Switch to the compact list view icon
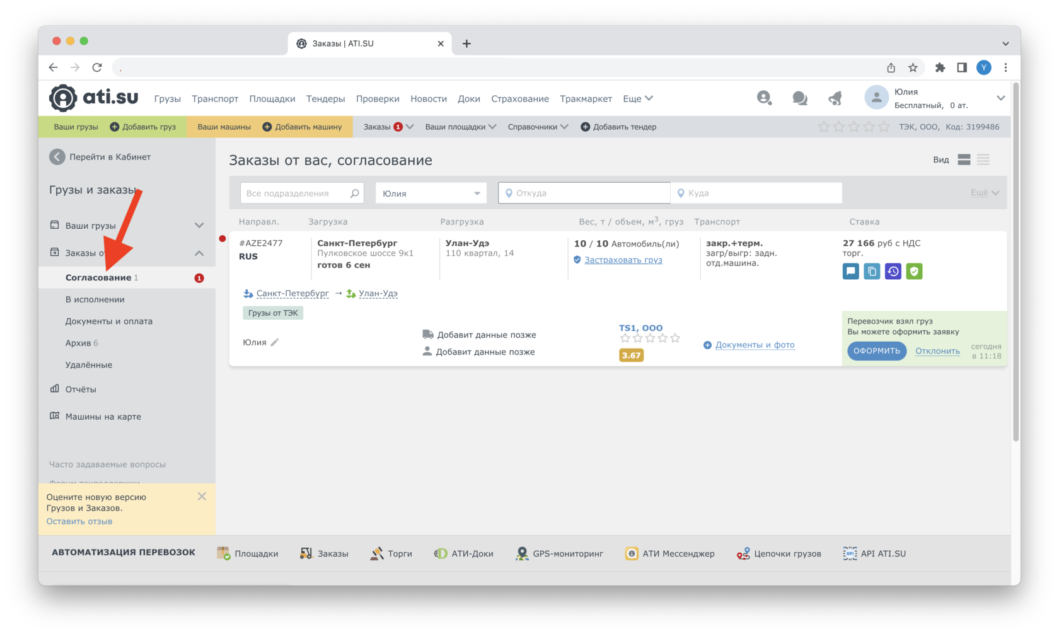This screenshot has width=1059, height=636. [x=983, y=159]
